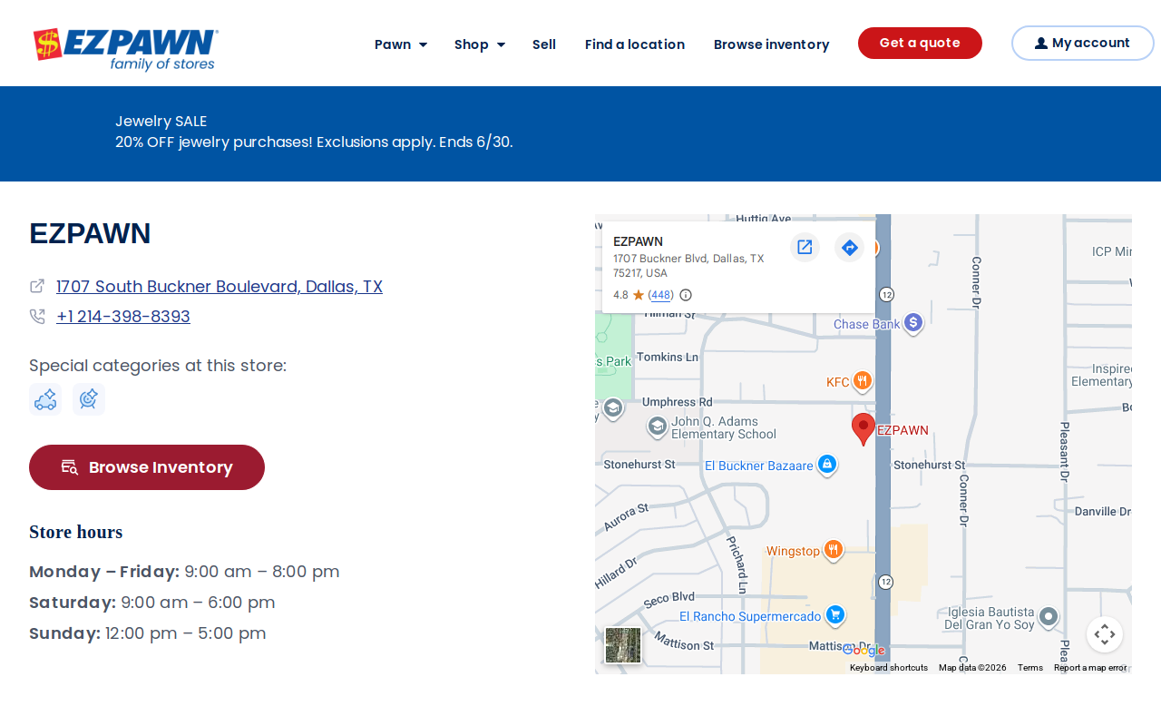Switch the map to satellite view thumbnail

coord(623,645)
